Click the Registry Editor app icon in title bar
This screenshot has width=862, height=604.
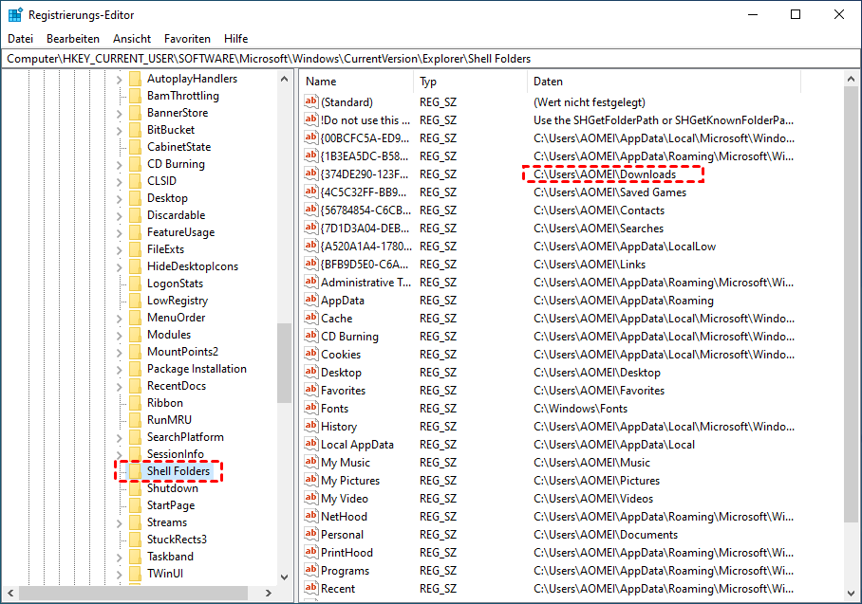tap(15, 15)
